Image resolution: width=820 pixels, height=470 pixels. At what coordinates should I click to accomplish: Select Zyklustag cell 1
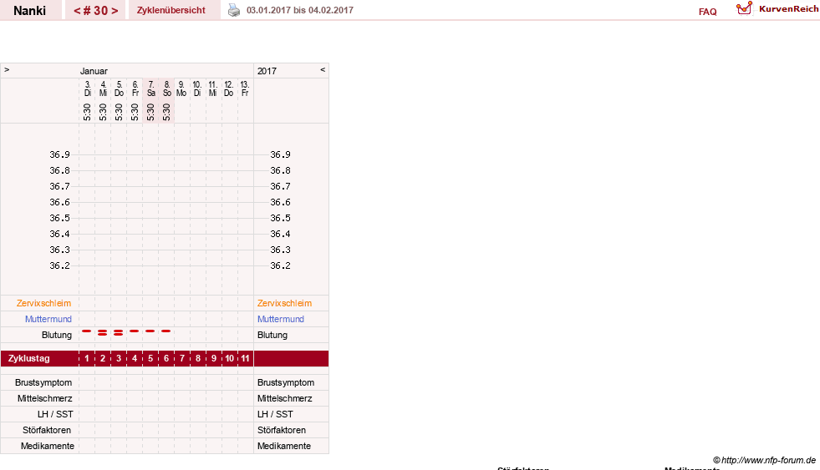coord(87,359)
